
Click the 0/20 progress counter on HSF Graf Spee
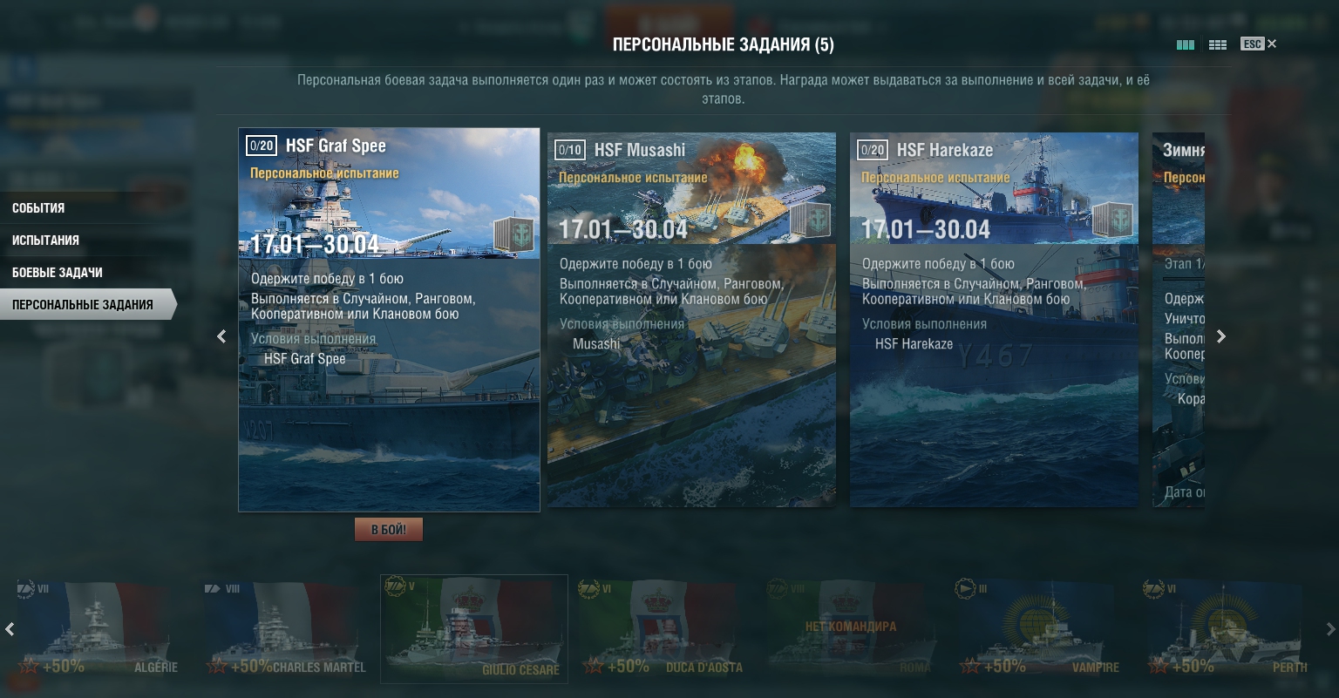pos(262,146)
